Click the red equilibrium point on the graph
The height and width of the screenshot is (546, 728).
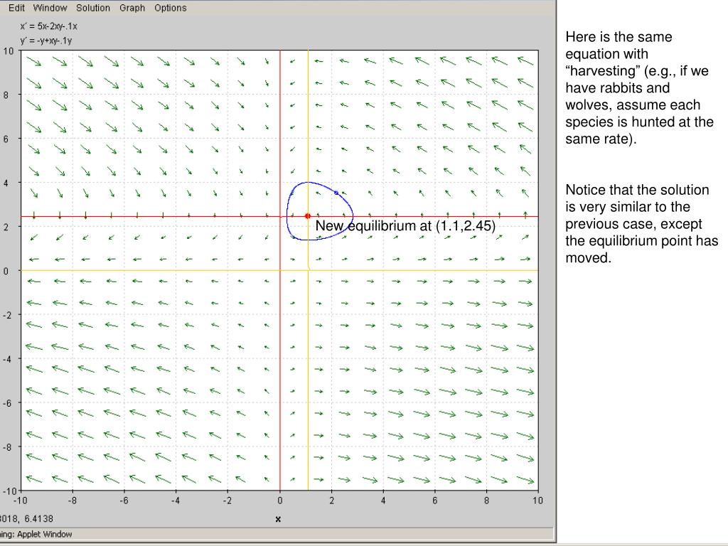tap(307, 216)
